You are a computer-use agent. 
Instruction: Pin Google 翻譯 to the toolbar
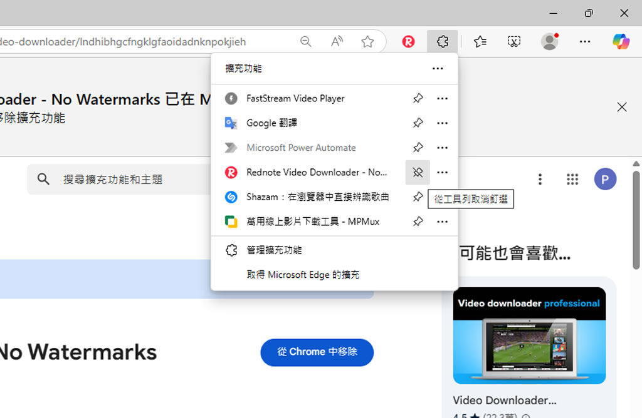point(418,123)
